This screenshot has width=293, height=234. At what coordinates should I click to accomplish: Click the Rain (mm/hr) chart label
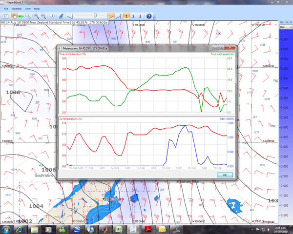(227, 119)
